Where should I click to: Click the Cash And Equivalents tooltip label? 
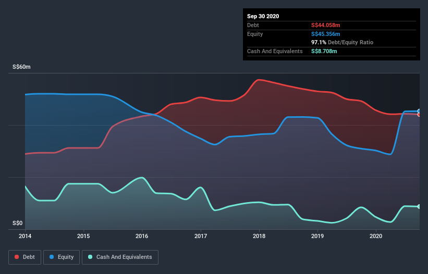(x=275, y=51)
